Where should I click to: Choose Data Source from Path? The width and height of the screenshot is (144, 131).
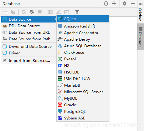(29, 39)
